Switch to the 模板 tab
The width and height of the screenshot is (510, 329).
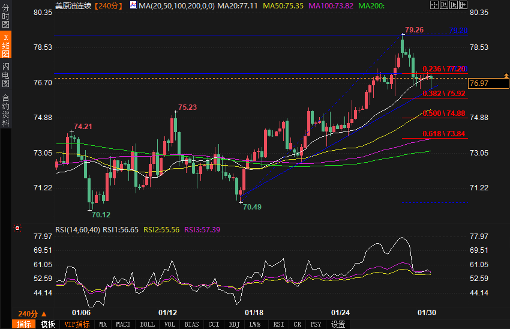click(48, 324)
